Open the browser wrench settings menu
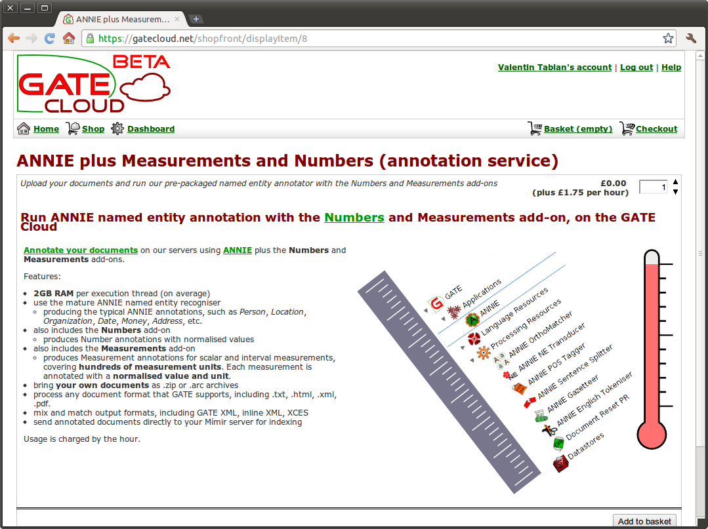Screen dimensions: 708x529 click(x=691, y=38)
